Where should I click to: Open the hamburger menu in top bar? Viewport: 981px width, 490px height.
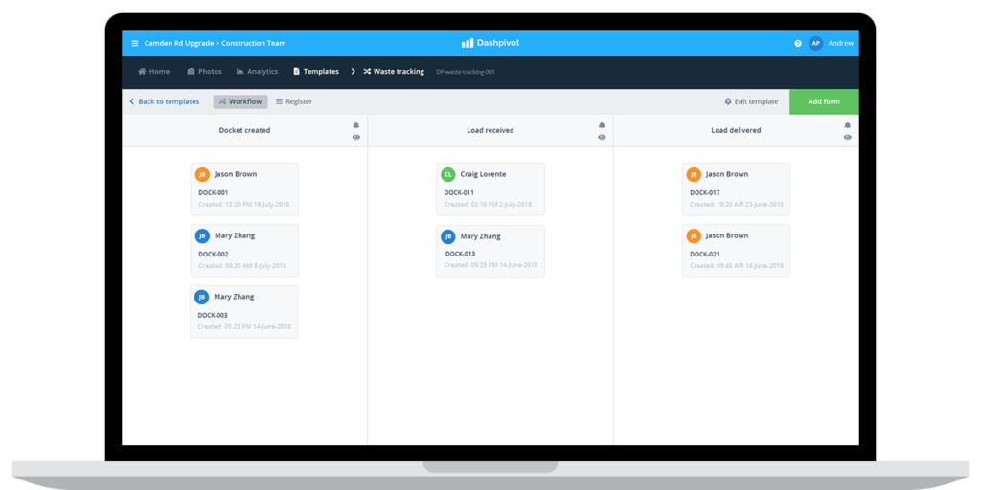(x=135, y=43)
